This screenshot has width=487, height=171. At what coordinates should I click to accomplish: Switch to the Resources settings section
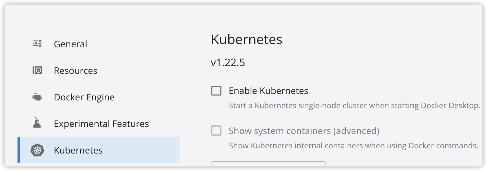pos(76,71)
